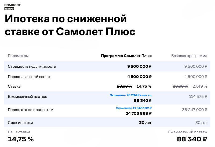215x147 pixels.
Task: Click the 114 575 ₽ base monthly payment
Action: [x=198, y=97]
